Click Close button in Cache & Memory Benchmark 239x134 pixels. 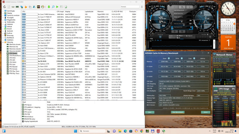pyautogui.click(x=206, y=112)
